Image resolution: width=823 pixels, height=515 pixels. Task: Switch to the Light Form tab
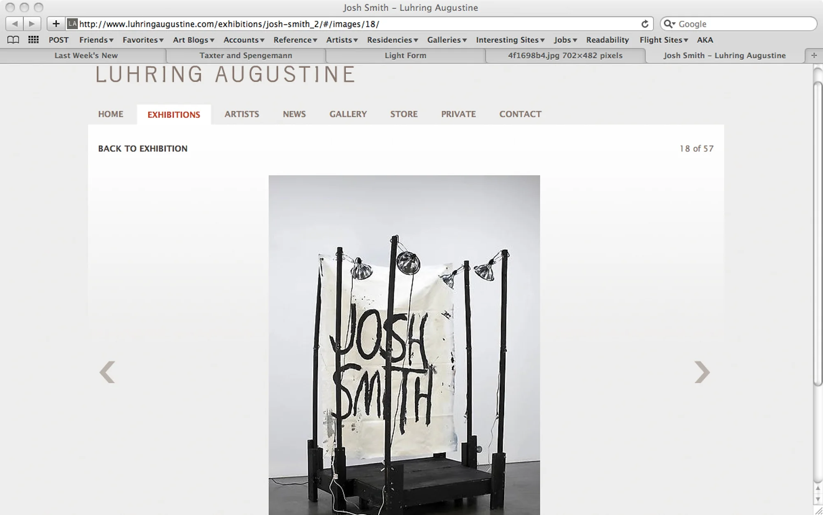(x=405, y=56)
